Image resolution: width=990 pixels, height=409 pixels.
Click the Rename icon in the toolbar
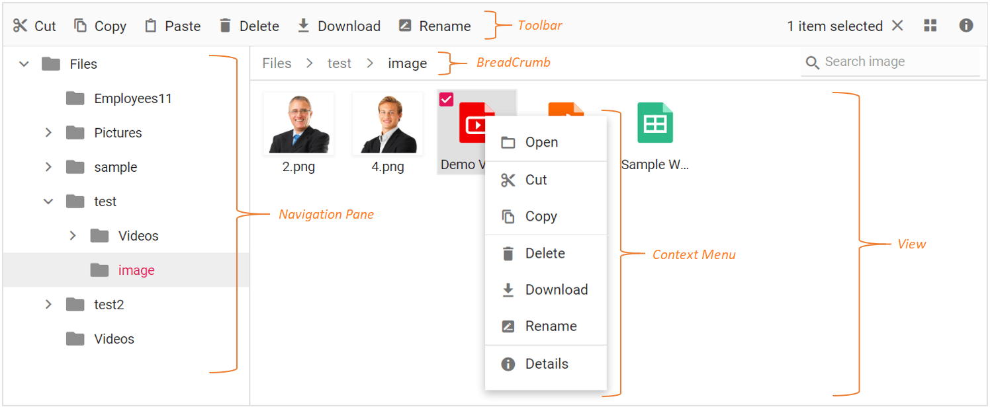pyautogui.click(x=404, y=25)
